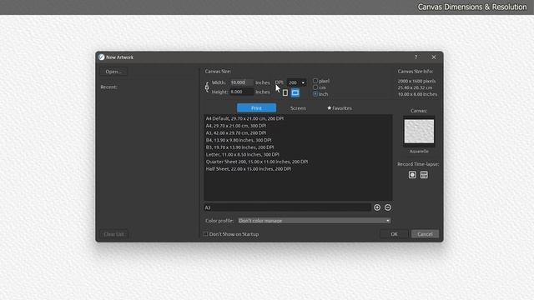
Task: Open time-lapse settings grid icon
Action: (424, 175)
